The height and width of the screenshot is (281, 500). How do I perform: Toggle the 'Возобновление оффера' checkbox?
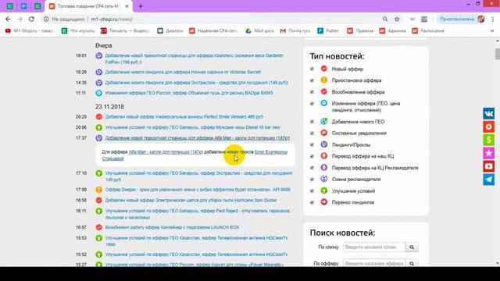[x=312, y=92]
